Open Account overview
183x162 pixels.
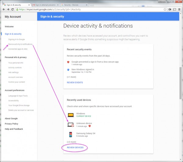tap(16, 77)
